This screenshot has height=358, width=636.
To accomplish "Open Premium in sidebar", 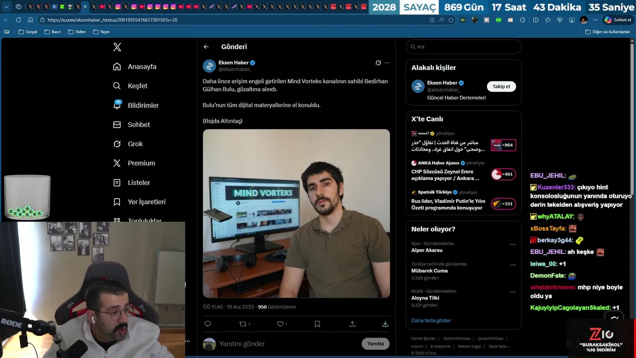I will 134,163.
